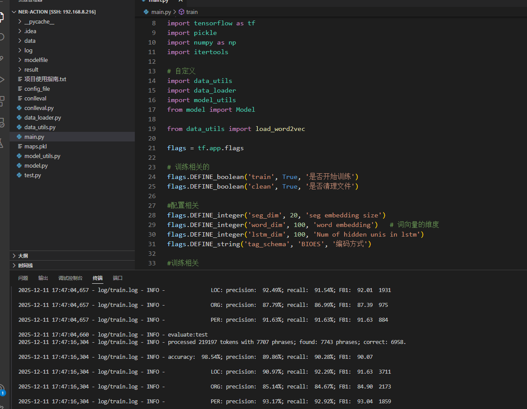The width and height of the screenshot is (527, 409).
Task: Click the DEFINE_string 'tag_schema' line
Action: 269,244
